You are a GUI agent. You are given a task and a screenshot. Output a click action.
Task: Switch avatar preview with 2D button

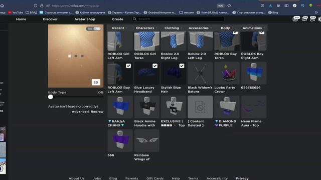pos(96,82)
